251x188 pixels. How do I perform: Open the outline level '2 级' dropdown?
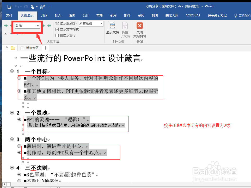click(38, 26)
